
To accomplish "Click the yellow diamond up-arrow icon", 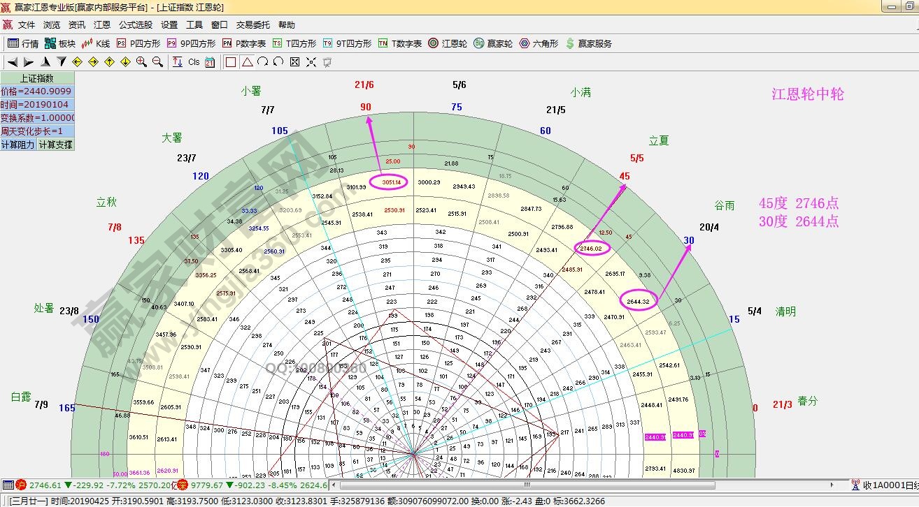I will [109, 62].
